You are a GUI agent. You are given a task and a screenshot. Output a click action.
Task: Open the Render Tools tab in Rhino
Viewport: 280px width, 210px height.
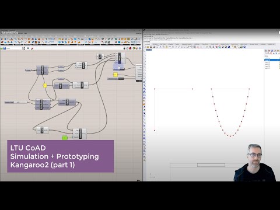click(x=254, y=44)
